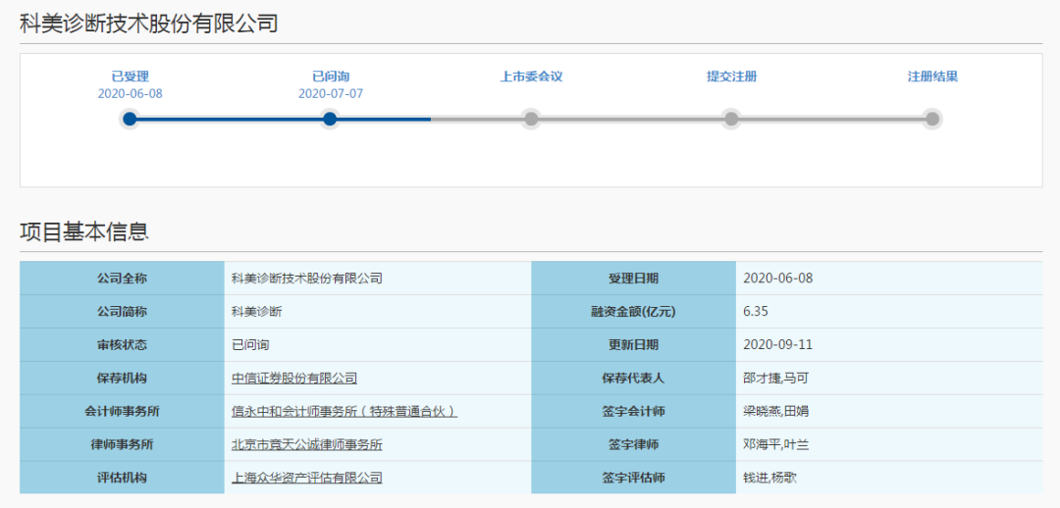1060x508 pixels.
Task: Click the company full name table value
Action: 307,279
